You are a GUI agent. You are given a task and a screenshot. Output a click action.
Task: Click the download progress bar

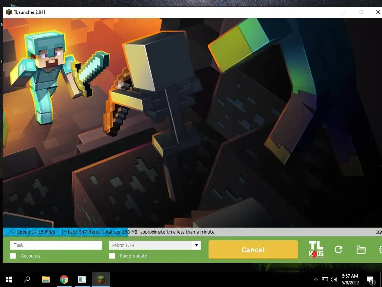(x=192, y=232)
